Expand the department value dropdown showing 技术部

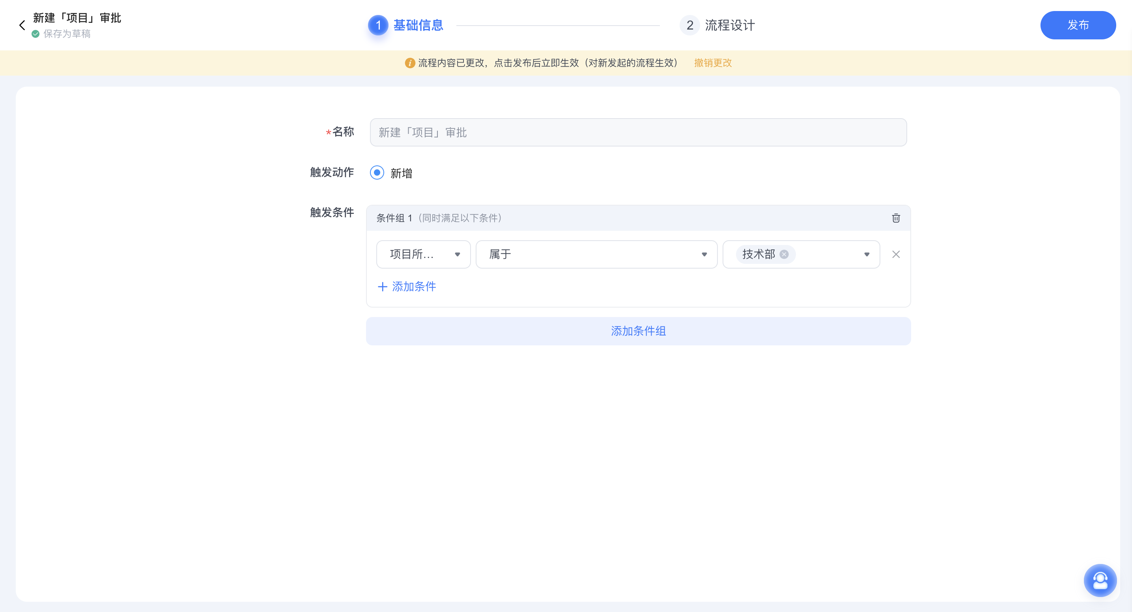pyautogui.click(x=867, y=254)
